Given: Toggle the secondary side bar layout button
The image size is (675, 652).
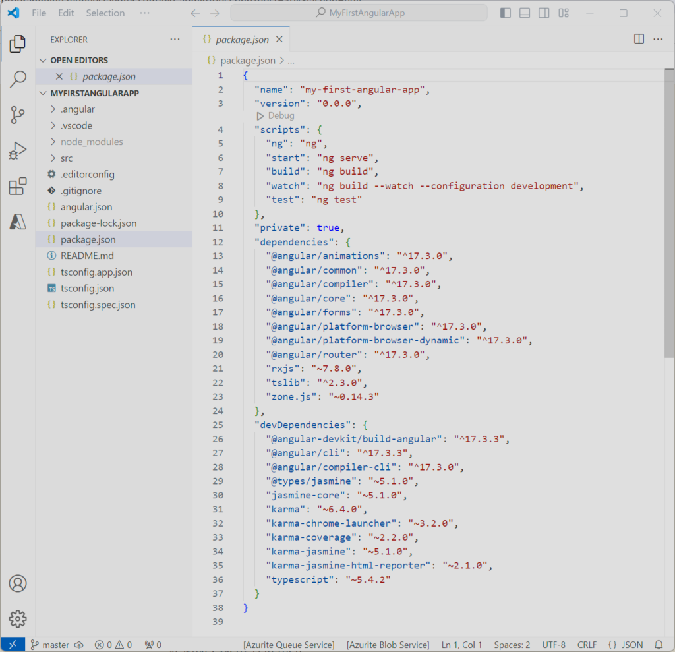Looking at the screenshot, I should tap(544, 13).
